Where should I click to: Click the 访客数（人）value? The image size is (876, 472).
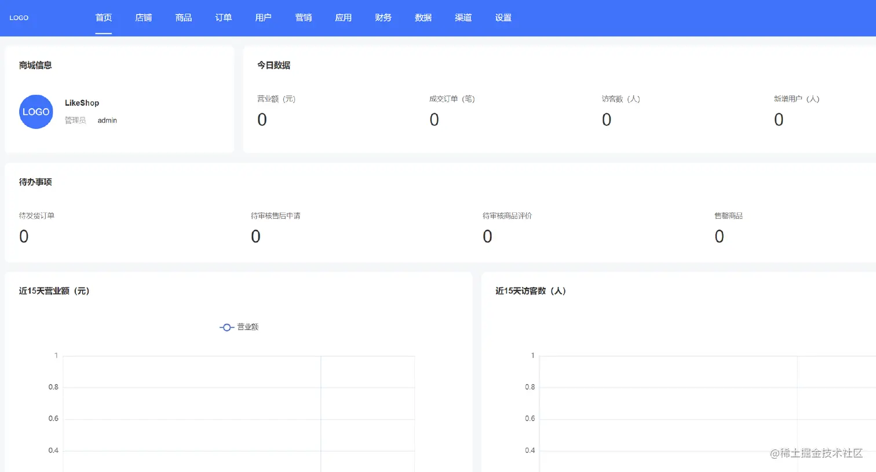(x=607, y=119)
